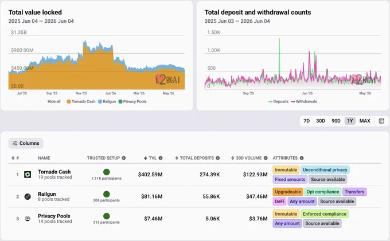Click Fixed amounts attribute badge

pyautogui.click(x=290, y=179)
